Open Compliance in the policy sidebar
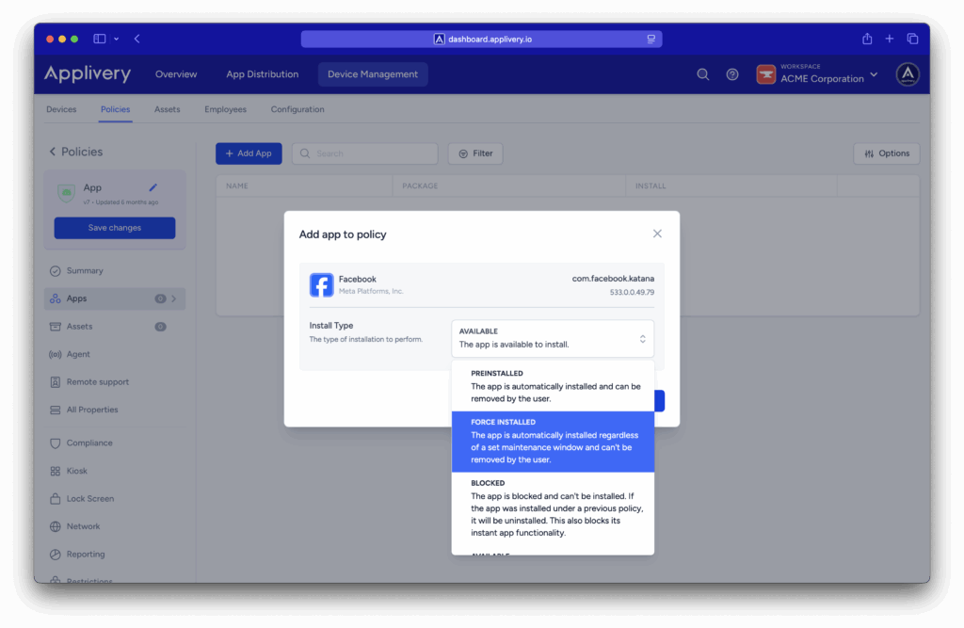The height and width of the screenshot is (628, 964). click(89, 443)
